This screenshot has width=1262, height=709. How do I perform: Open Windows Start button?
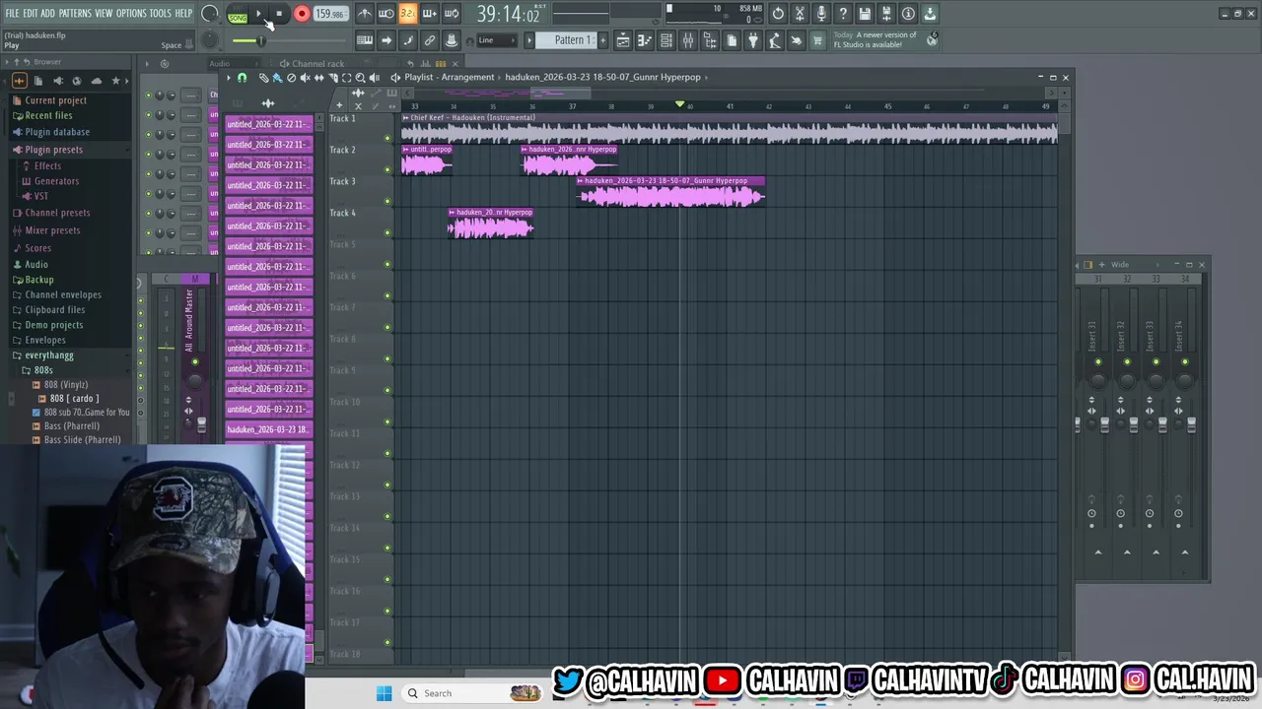pyautogui.click(x=385, y=693)
